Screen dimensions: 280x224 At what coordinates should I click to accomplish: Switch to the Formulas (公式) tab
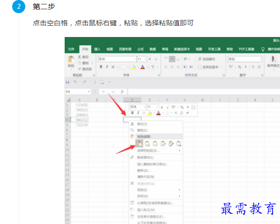pyautogui.click(x=140, y=49)
